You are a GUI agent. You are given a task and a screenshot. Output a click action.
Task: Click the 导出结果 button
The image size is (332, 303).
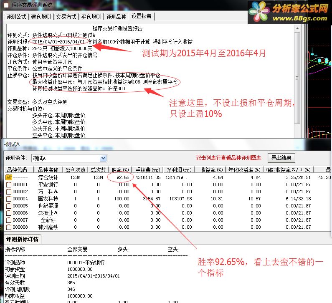coord(281,158)
